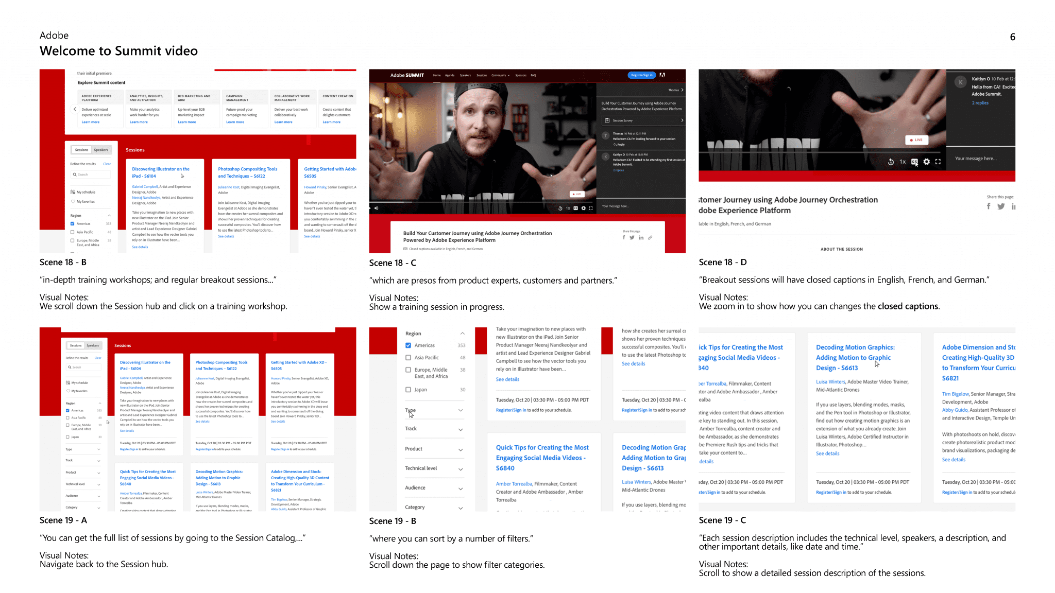Open FAQ in Scene 18-C navigation

click(x=533, y=75)
